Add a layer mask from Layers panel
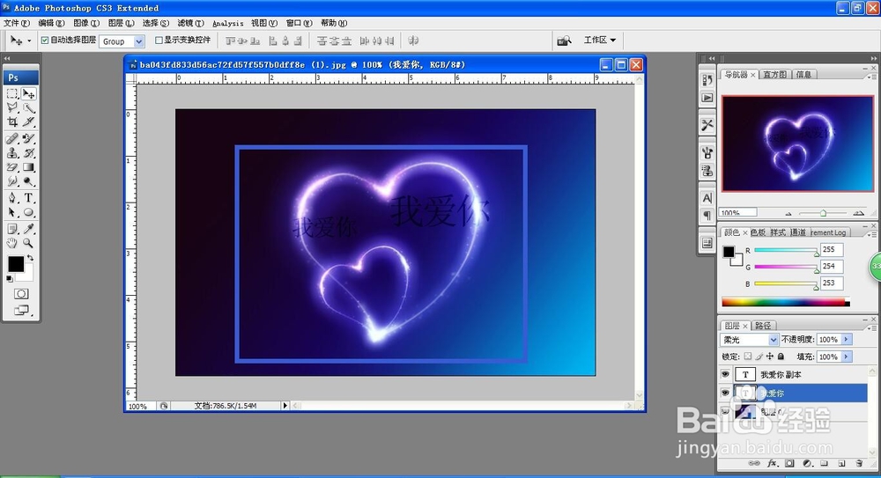 (x=790, y=463)
